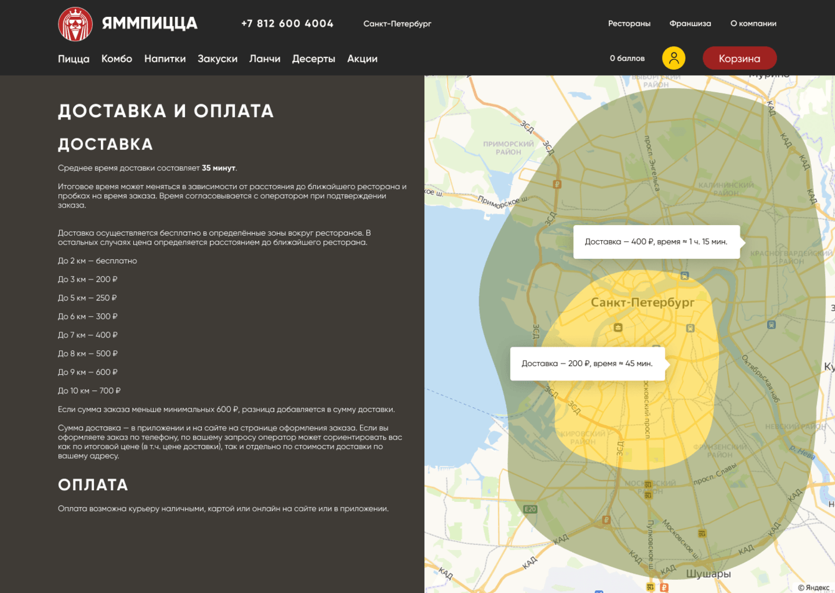Click the 0 баллов bonus points indicator

tap(627, 58)
